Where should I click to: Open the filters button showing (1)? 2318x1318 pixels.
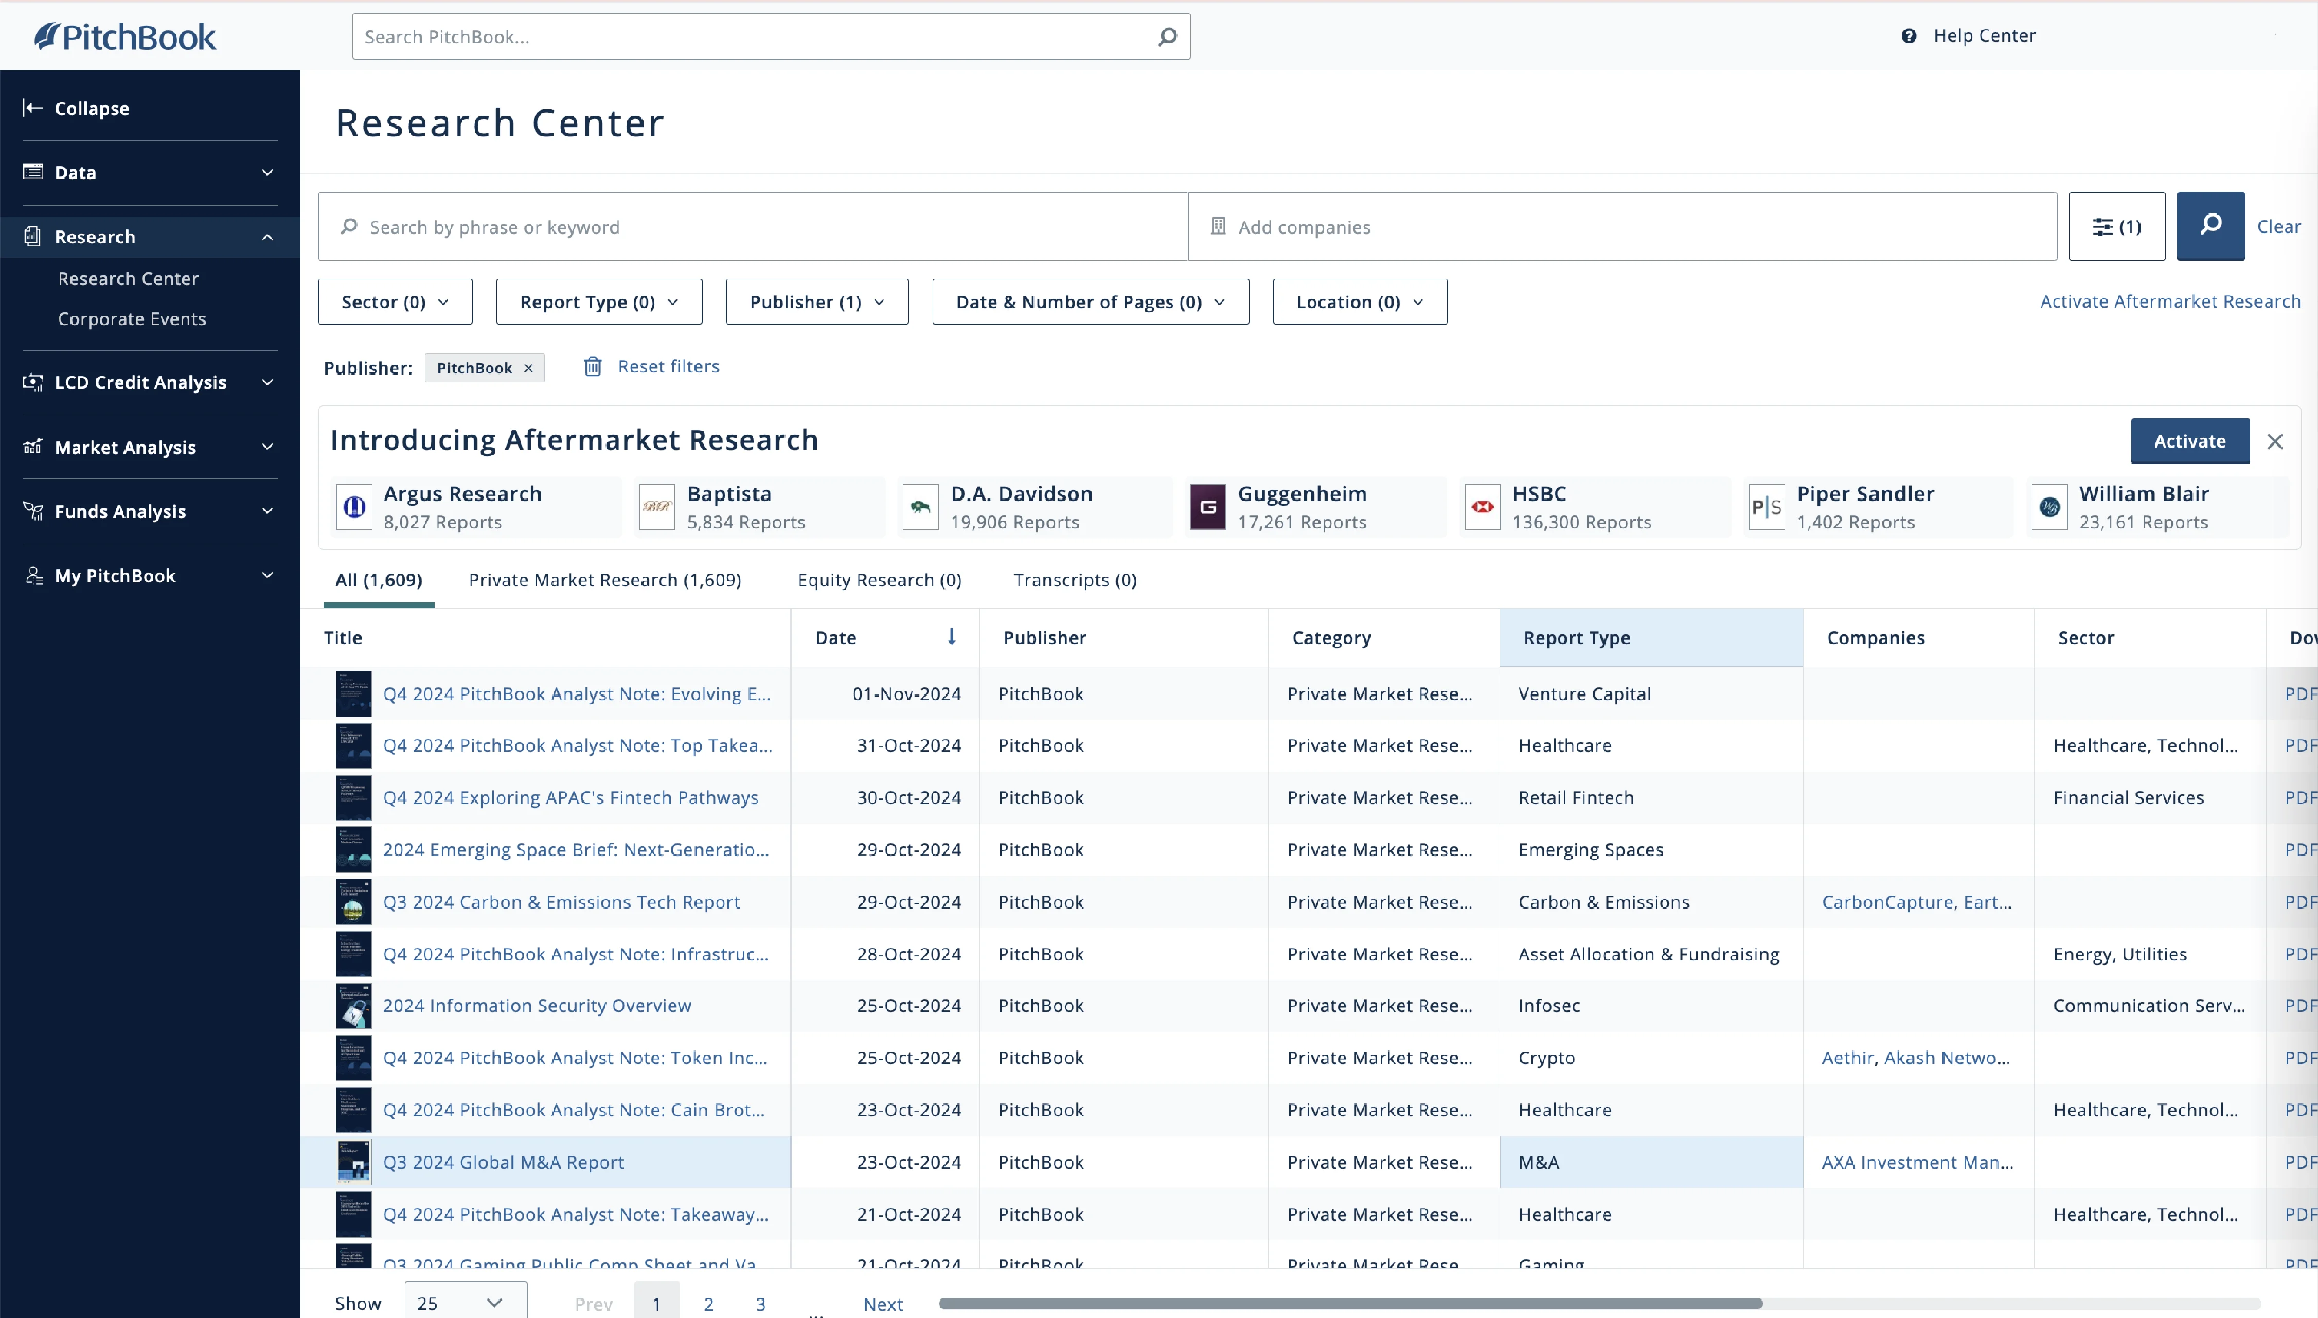(2116, 226)
